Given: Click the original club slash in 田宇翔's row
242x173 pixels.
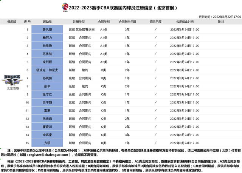Looking at the screenshot, I should pyautogui.click(x=155, y=102).
